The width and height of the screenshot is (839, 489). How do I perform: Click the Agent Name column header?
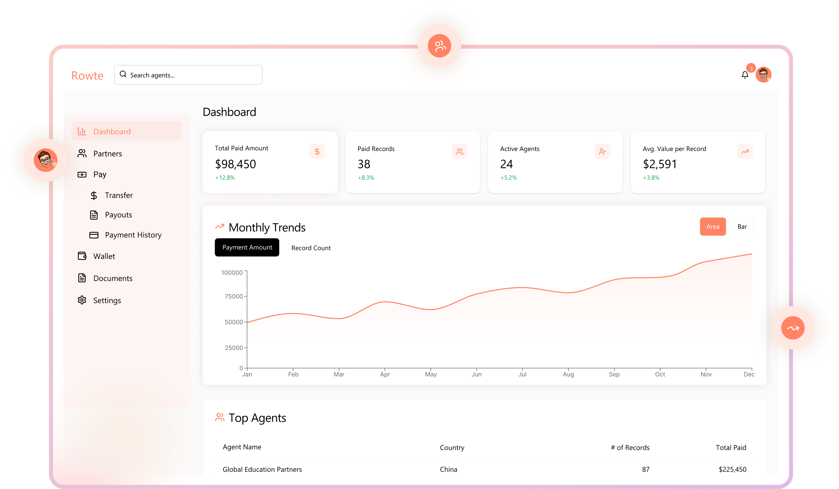[242, 447]
